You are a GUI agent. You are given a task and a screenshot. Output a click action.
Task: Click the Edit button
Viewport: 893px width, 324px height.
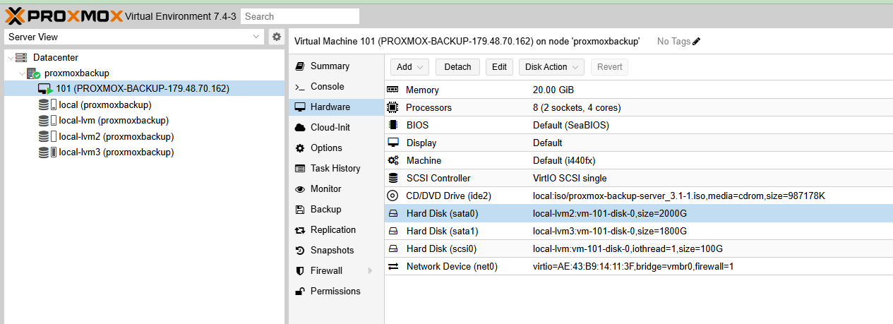[499, 67]
